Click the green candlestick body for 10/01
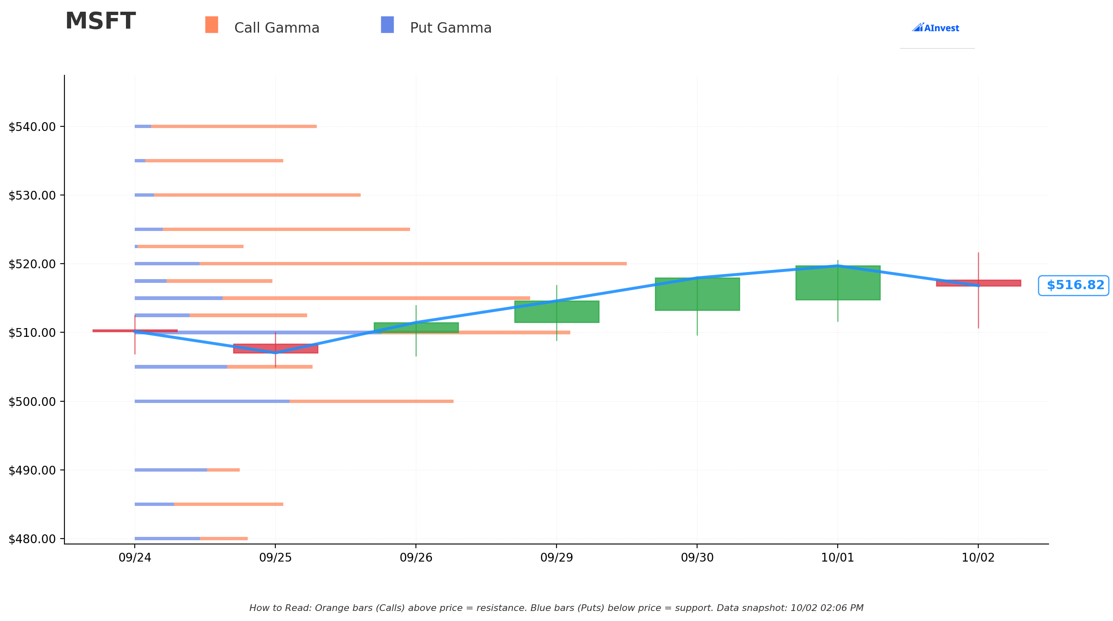This screenshot has width=1113, height=621. [838, 282]
